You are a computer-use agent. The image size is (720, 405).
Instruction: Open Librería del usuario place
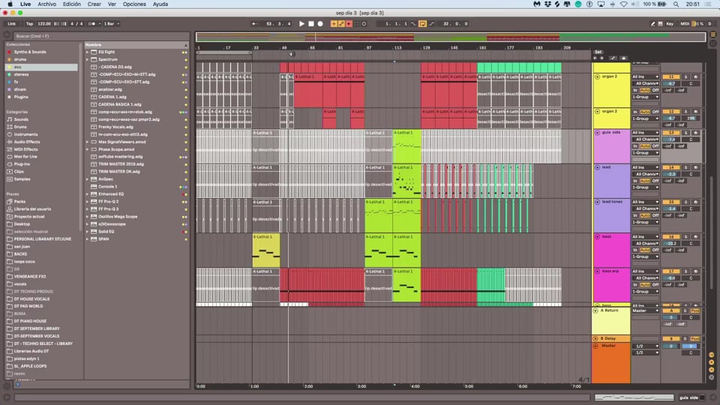pos(32,209)
